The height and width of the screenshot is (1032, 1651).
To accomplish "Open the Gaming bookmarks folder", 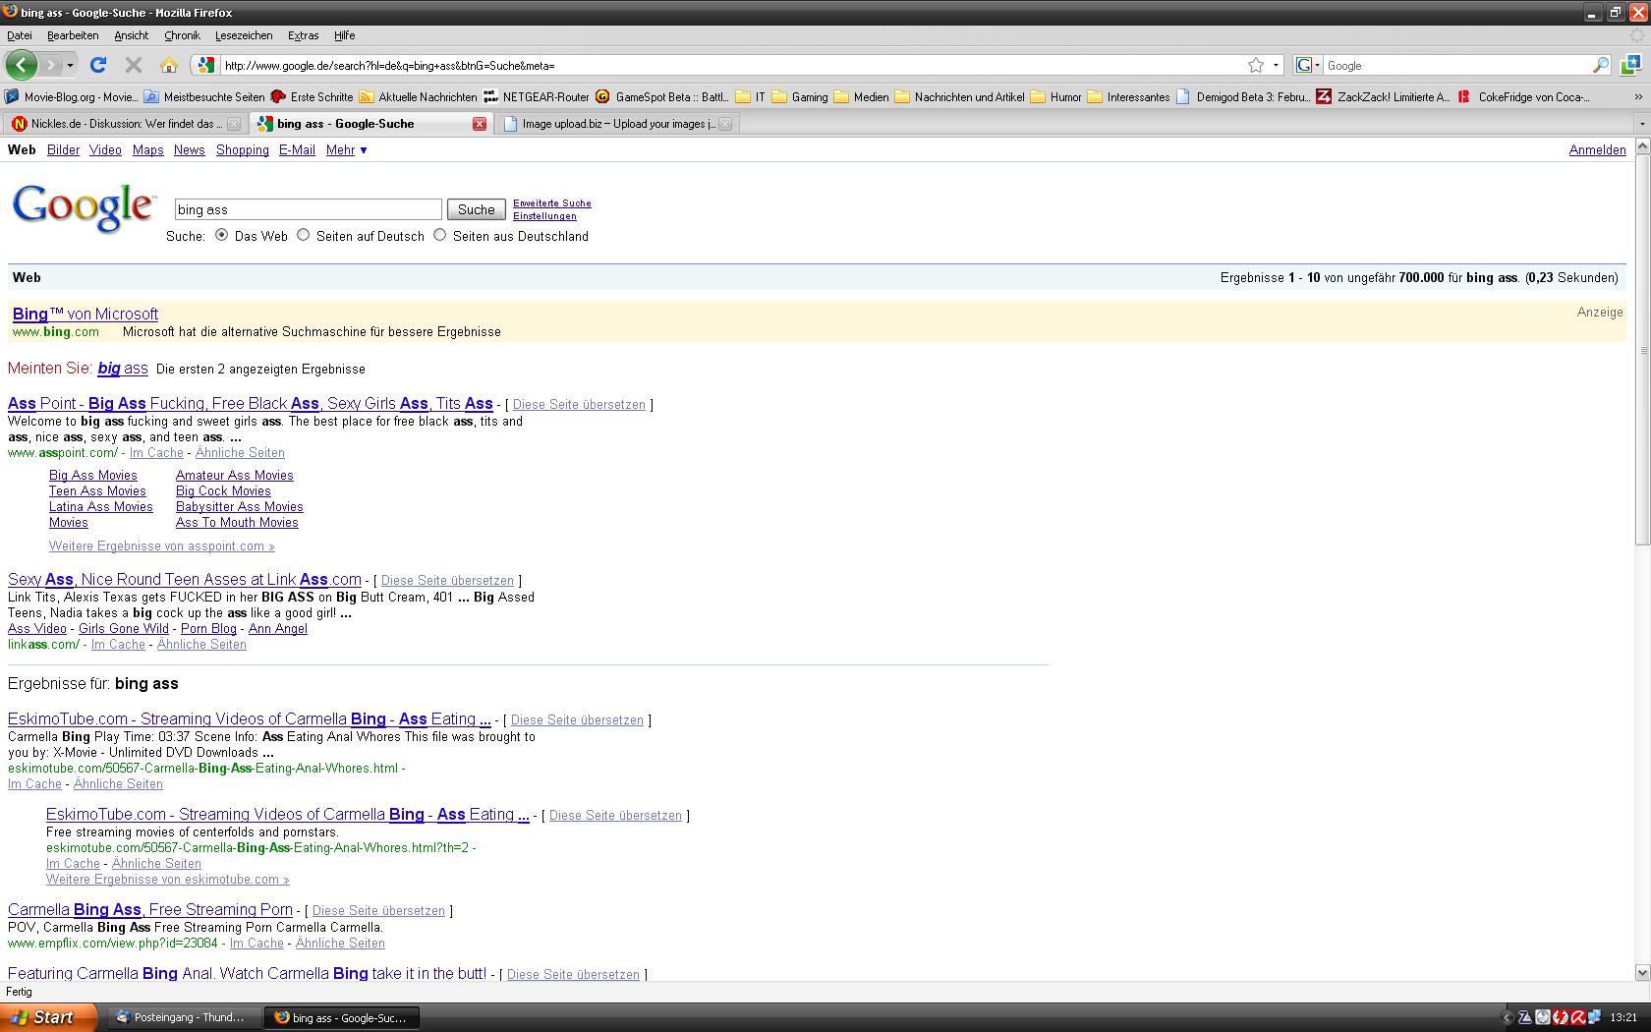I will [800, 96].
